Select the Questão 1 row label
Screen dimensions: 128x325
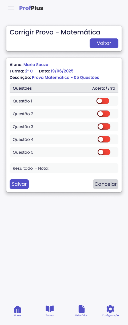click(x=22, y=101)
